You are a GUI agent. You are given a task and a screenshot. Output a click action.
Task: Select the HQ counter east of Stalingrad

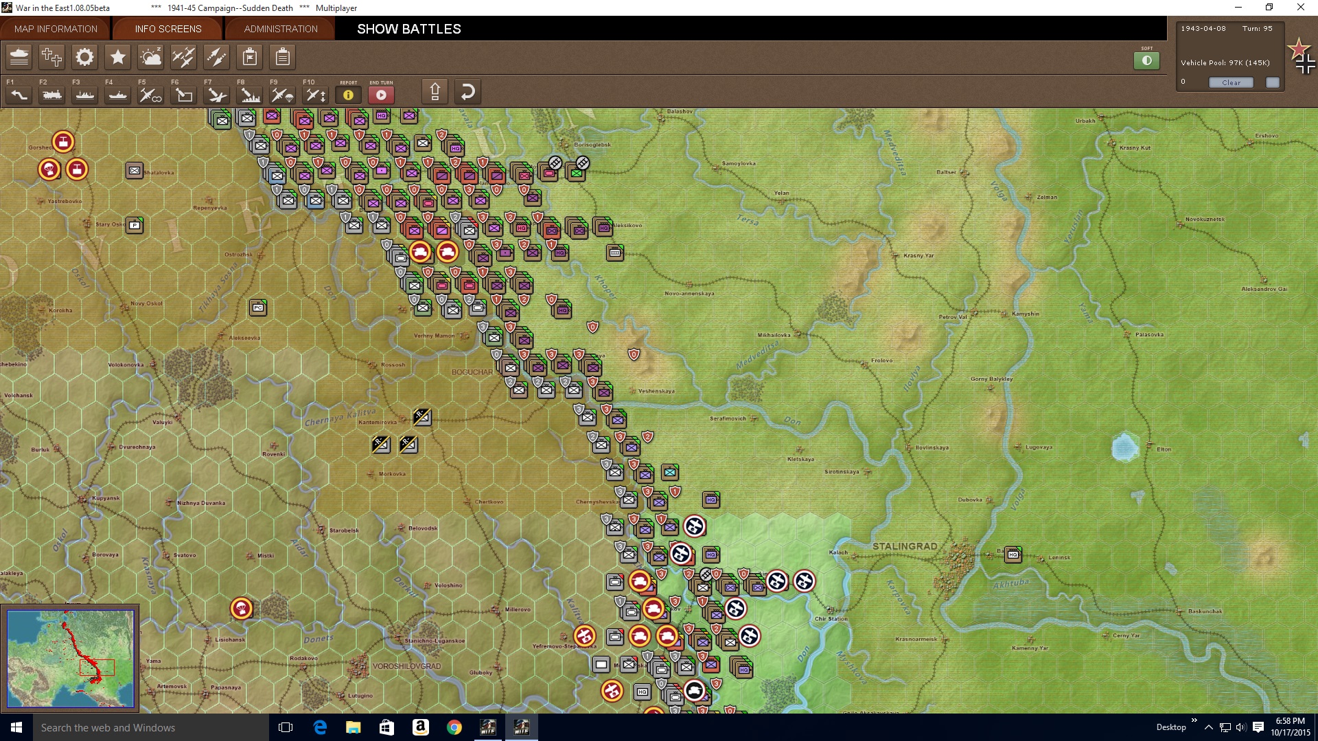coord(1013,554)
